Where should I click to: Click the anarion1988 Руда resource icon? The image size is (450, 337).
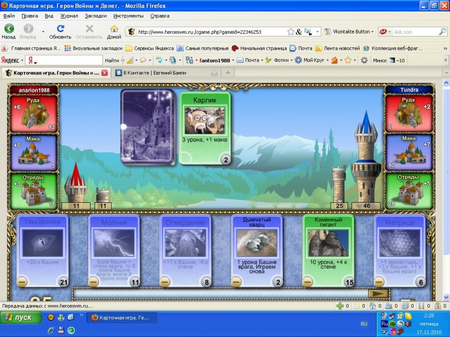tap(33, 113)
